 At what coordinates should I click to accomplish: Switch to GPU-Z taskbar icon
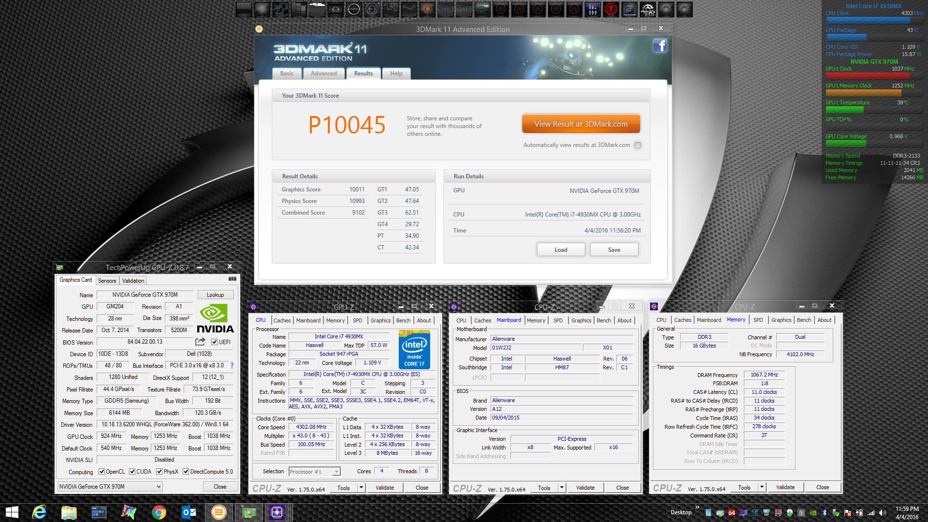coord(249,512)
